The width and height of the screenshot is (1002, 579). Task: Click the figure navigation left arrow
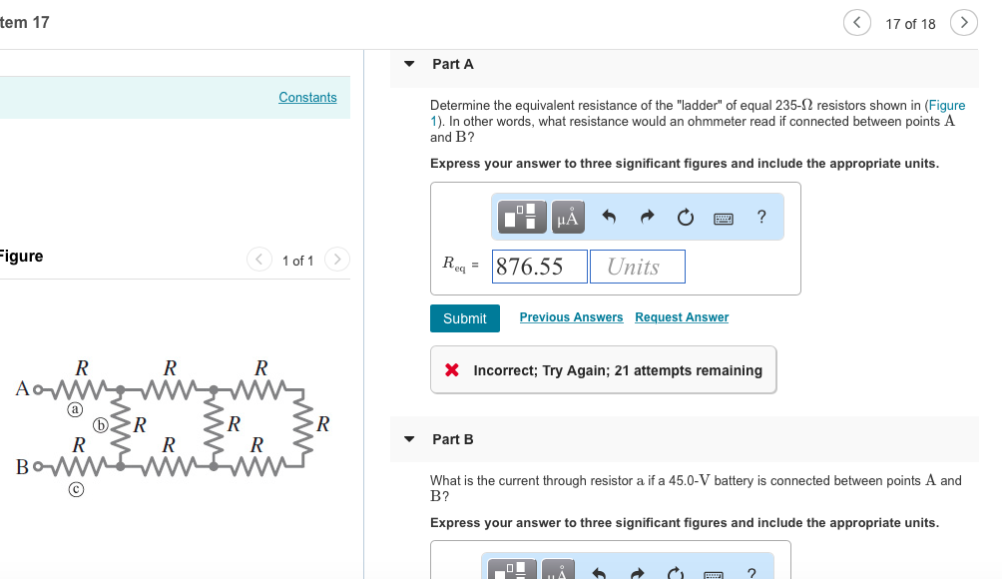(258, 260)
